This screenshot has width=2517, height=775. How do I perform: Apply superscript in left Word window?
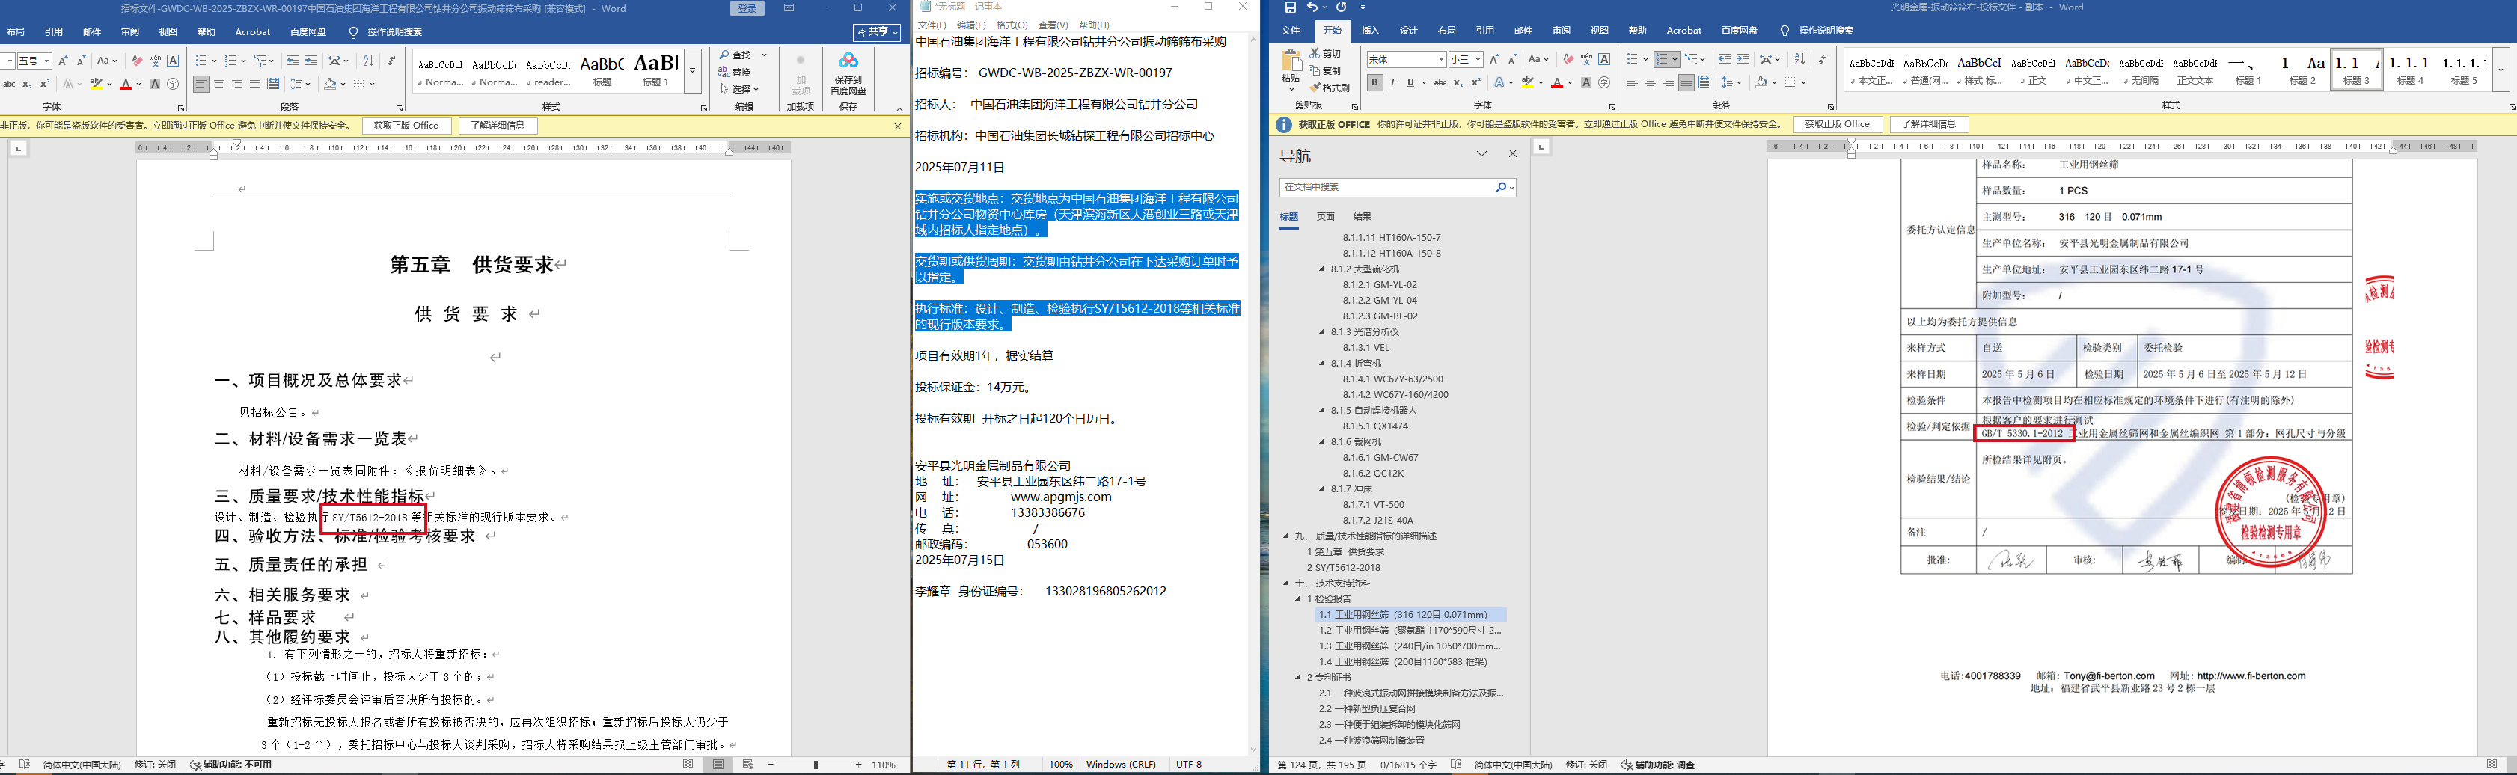coord(44,84)
